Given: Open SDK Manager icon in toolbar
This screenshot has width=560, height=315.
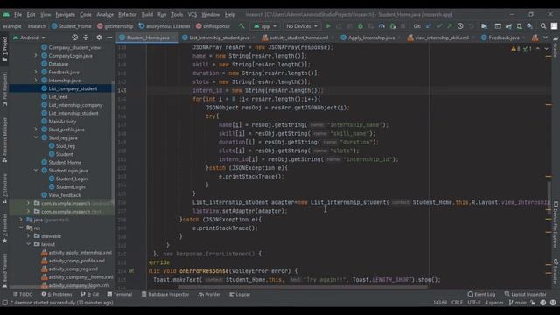Looking at the screenshot, I should [530, 26].
